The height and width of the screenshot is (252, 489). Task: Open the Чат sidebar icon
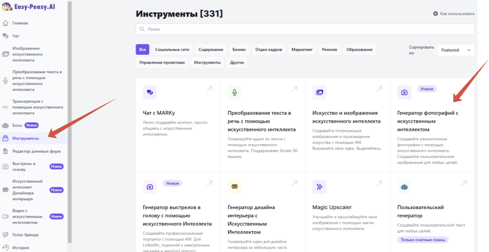5,36
